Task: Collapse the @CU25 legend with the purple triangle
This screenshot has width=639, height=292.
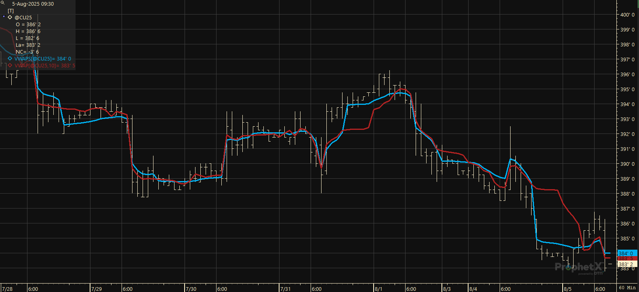Action: (x=4, y=17)
